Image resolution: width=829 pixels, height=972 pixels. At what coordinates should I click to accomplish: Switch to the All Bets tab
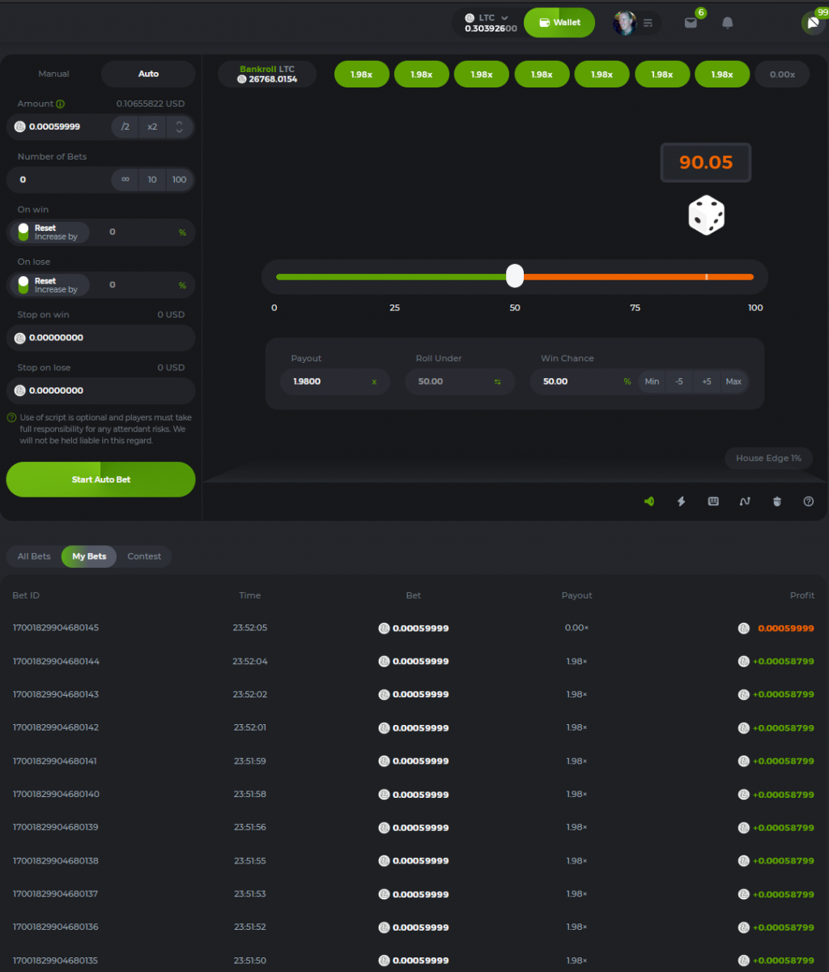coord(34,556)
